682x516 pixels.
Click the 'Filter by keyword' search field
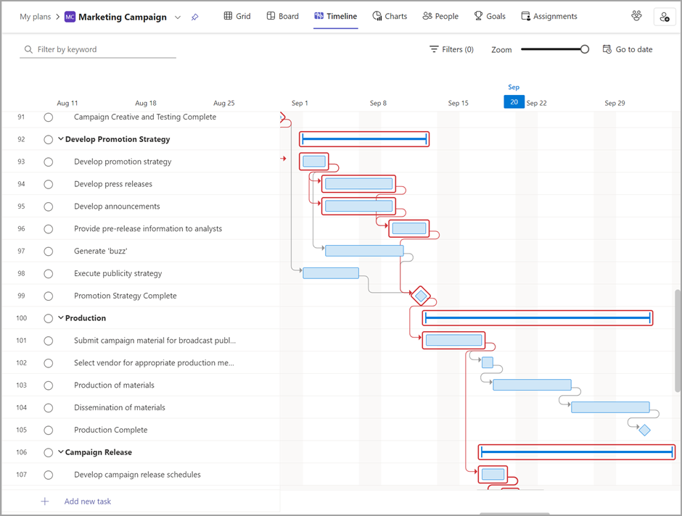click(98, 49)
